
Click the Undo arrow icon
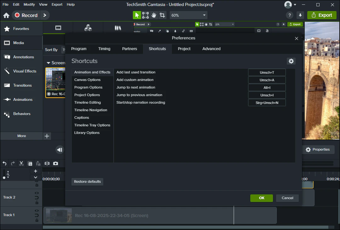point(4,164)
